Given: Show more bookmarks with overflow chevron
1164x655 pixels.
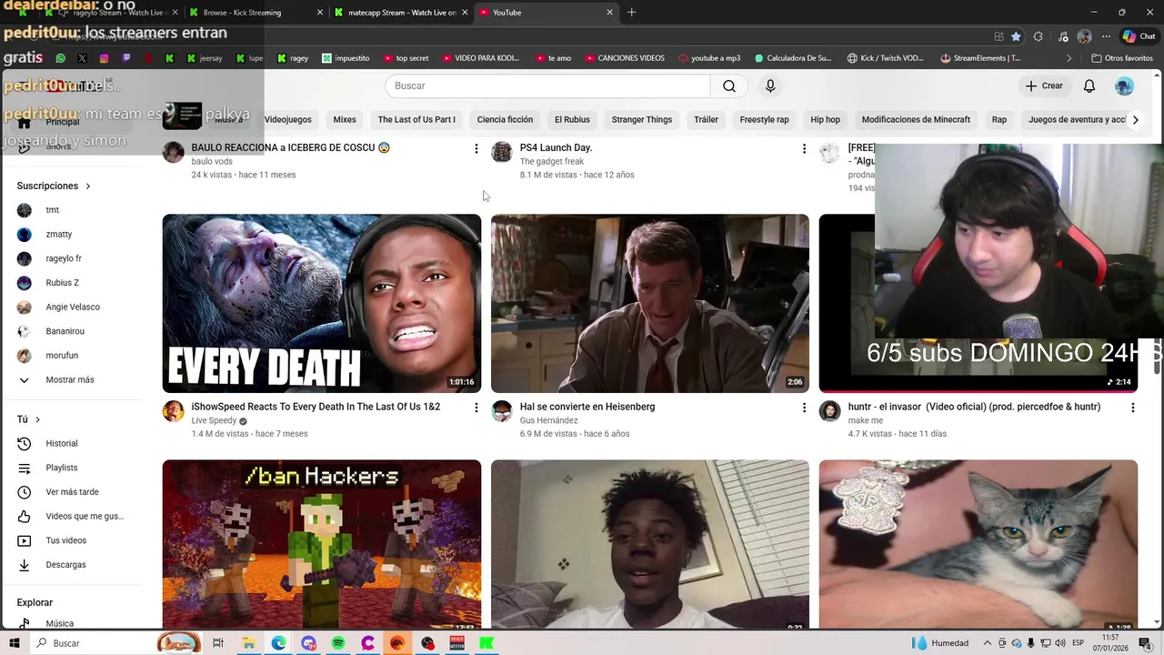Looking at the screenshot, I should click(1069, 58).
